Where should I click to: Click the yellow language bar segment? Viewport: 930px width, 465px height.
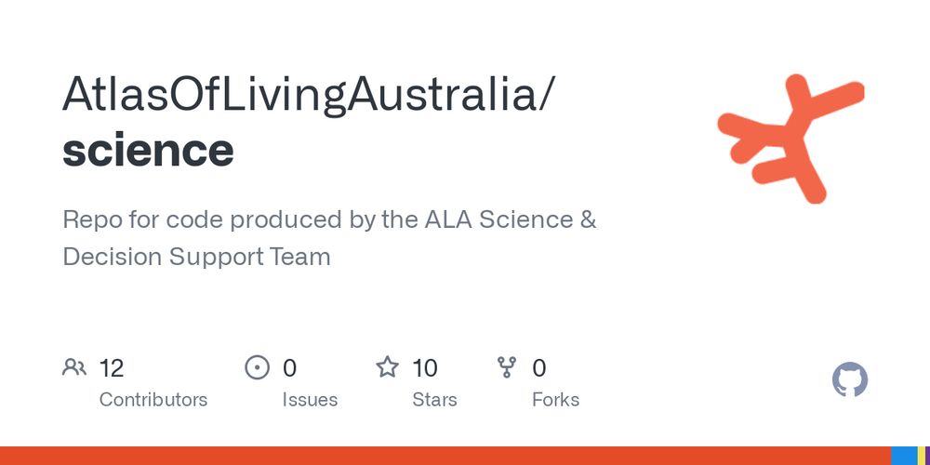pos(920,456)
